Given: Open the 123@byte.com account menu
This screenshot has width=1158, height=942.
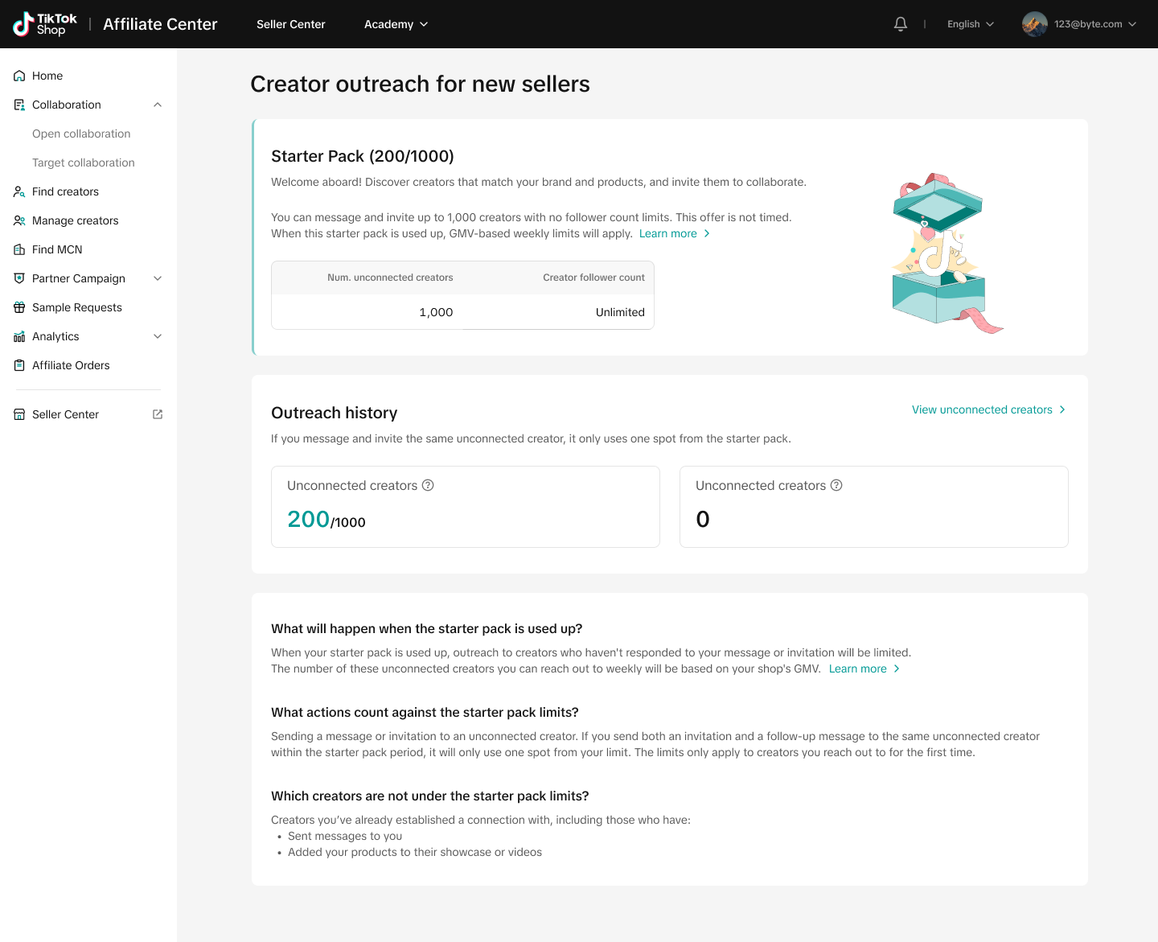Looking at the screenshot, I should tap(1094, 24).
